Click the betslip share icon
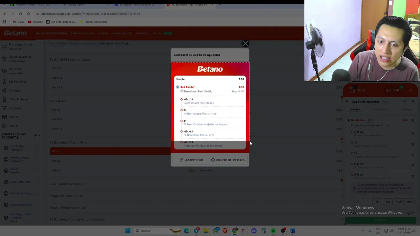The height and width of the screenshot is (236, 420). (404, 102)
